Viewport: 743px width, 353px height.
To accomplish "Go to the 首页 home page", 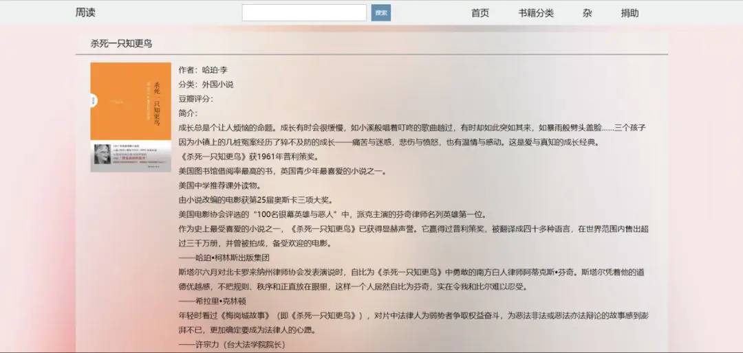I will [x=480, y=13].
